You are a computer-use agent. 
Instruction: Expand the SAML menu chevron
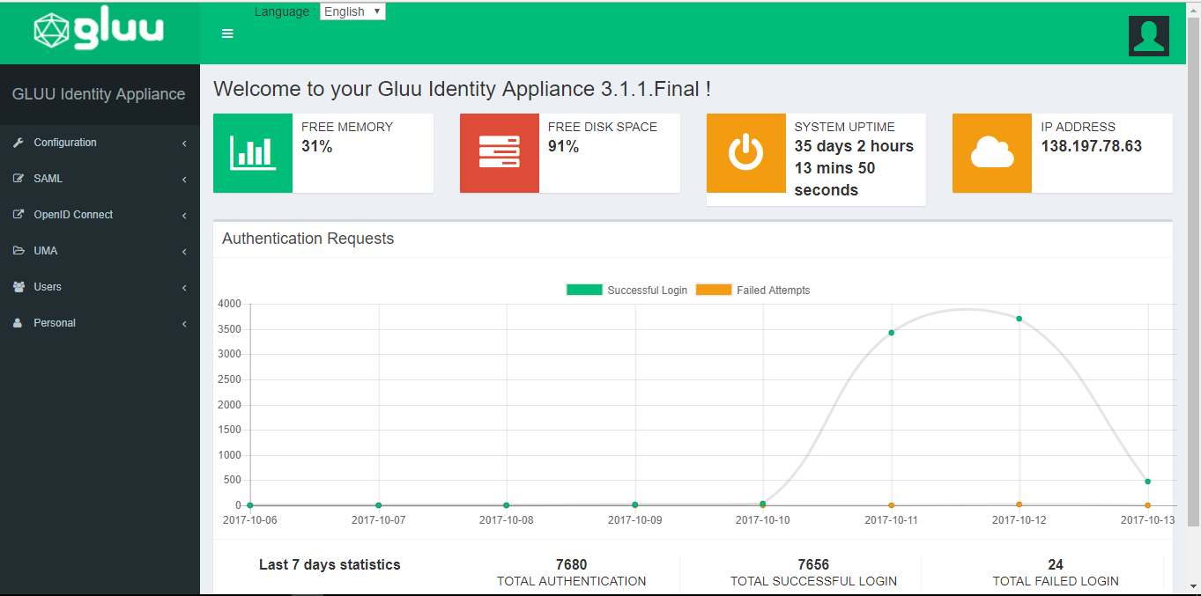pyautogui.click(x=184, y=180)
